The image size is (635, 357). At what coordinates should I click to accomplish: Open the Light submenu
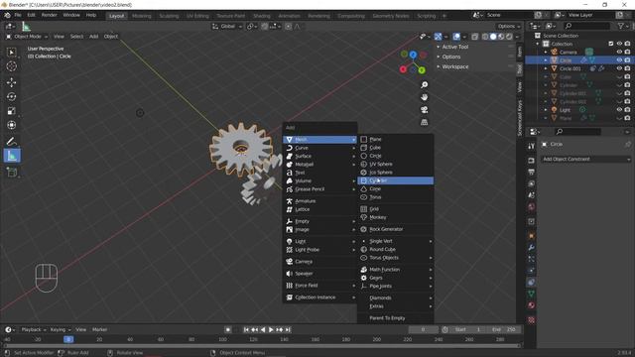[x=319, y=241]
